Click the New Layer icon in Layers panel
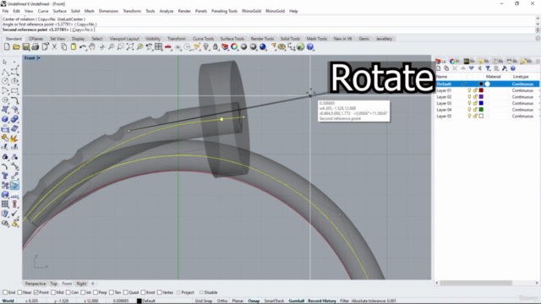 pyautogui.click(x=439, y=68)
